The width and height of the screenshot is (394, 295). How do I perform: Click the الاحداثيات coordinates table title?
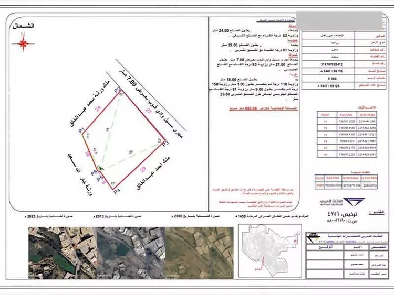(367, 108)
